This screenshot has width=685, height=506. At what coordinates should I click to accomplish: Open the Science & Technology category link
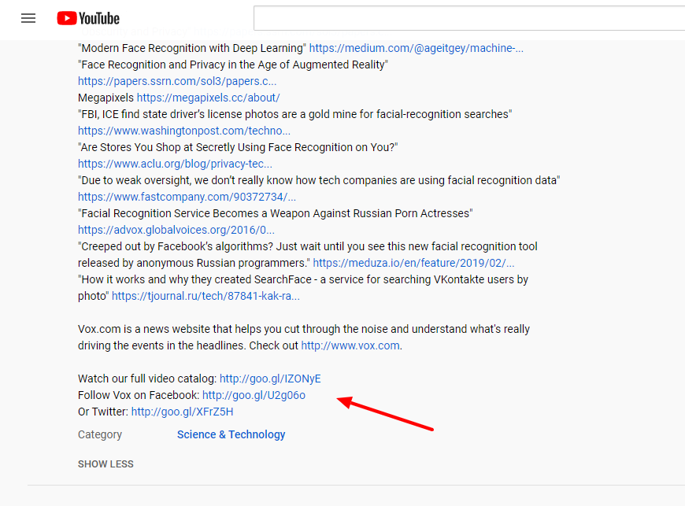tap(231, 434)
